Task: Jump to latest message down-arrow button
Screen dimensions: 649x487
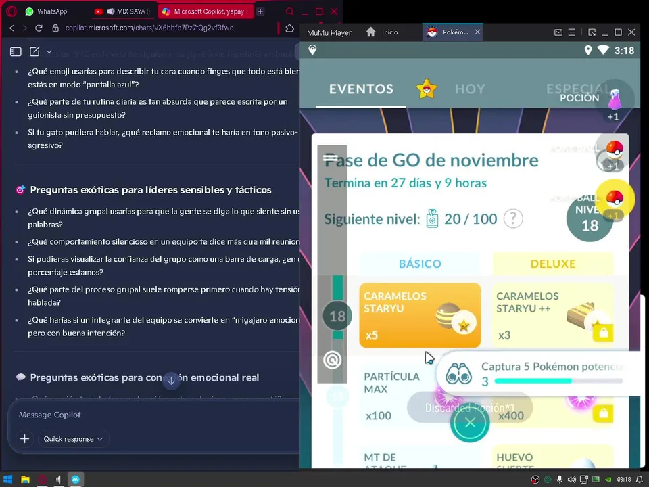Action: coord(171,381)
